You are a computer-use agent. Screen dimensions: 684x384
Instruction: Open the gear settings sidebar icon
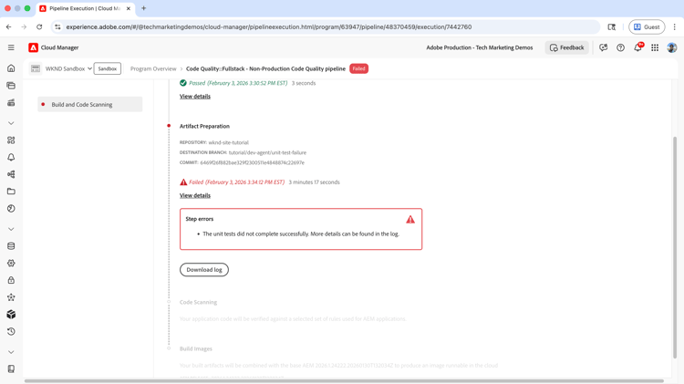click(x=11, y=263)
